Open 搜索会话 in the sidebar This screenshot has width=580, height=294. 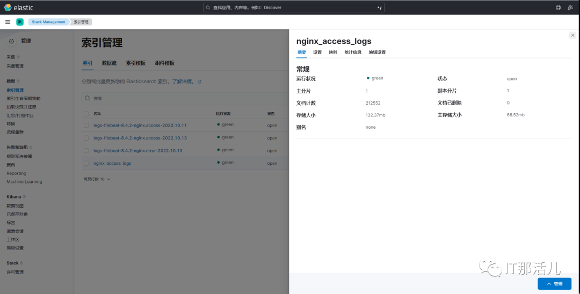tap(15, 231)
